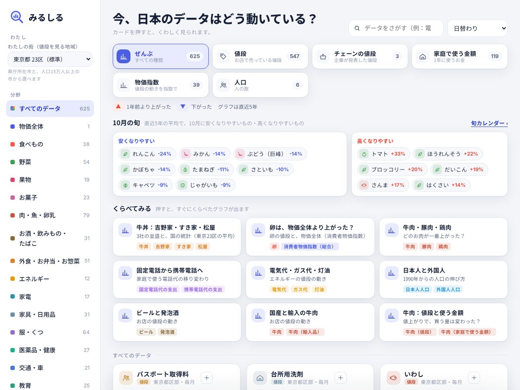
Task: Select 野菜 in sidebar
Action: pyautogui.click(x=50, y=162)
